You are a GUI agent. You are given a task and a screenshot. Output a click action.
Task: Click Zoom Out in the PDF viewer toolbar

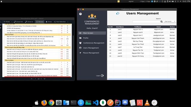18,22
